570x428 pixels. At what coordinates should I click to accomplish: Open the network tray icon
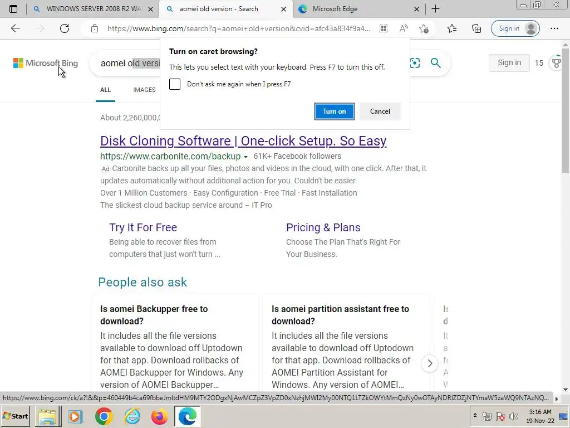(487, 416)
